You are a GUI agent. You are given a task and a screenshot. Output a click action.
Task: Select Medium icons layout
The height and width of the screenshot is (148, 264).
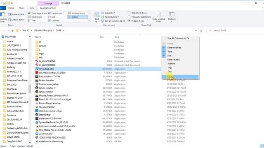[76, 13]
